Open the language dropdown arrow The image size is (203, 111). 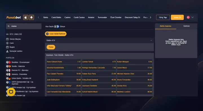click(x=193, y=17)
